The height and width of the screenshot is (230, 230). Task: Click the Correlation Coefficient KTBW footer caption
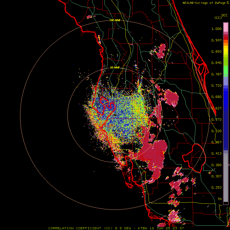(116, 228)
